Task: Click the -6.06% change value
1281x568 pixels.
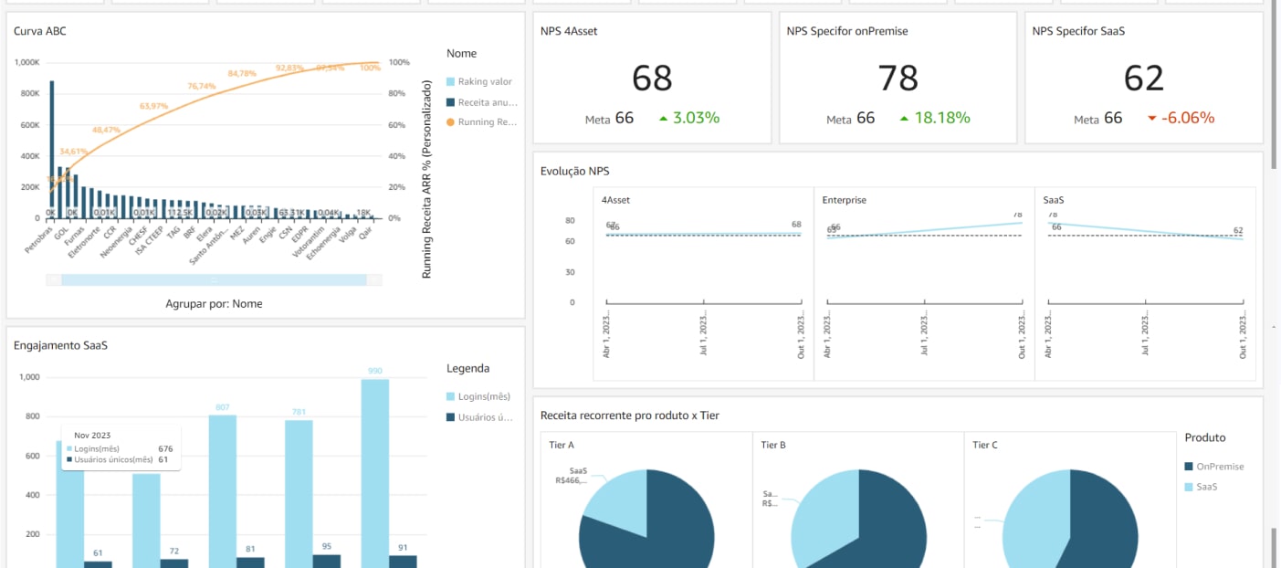Action: click(1188, 118)
